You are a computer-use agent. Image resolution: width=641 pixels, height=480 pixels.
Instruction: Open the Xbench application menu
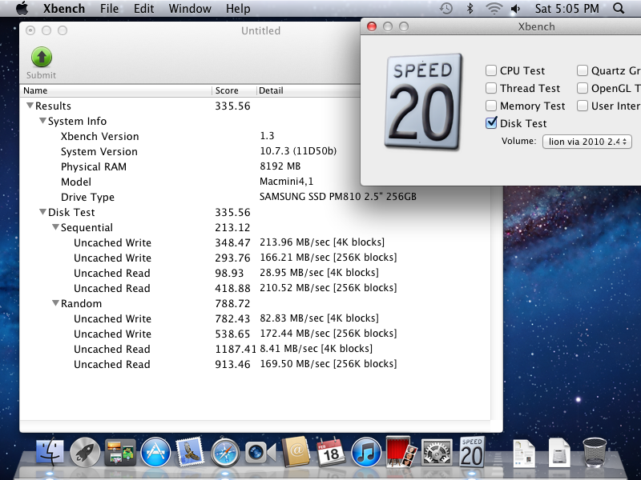coord(64,9)
